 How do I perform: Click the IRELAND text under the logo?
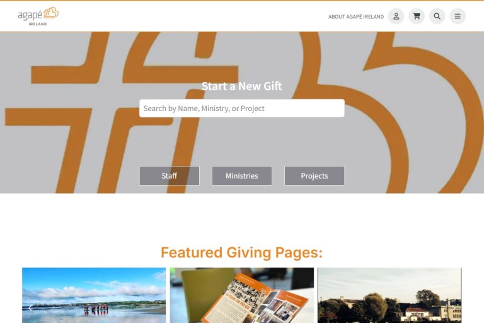pos(38,24)
